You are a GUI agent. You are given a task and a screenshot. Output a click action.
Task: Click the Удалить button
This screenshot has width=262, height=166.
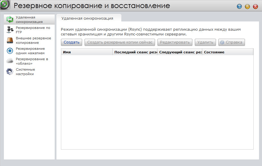pyautogui.click(x=205, y=42)
